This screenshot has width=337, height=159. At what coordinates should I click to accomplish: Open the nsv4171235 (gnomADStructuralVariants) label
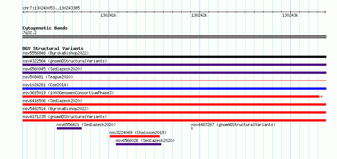click(x=65, y=117)
